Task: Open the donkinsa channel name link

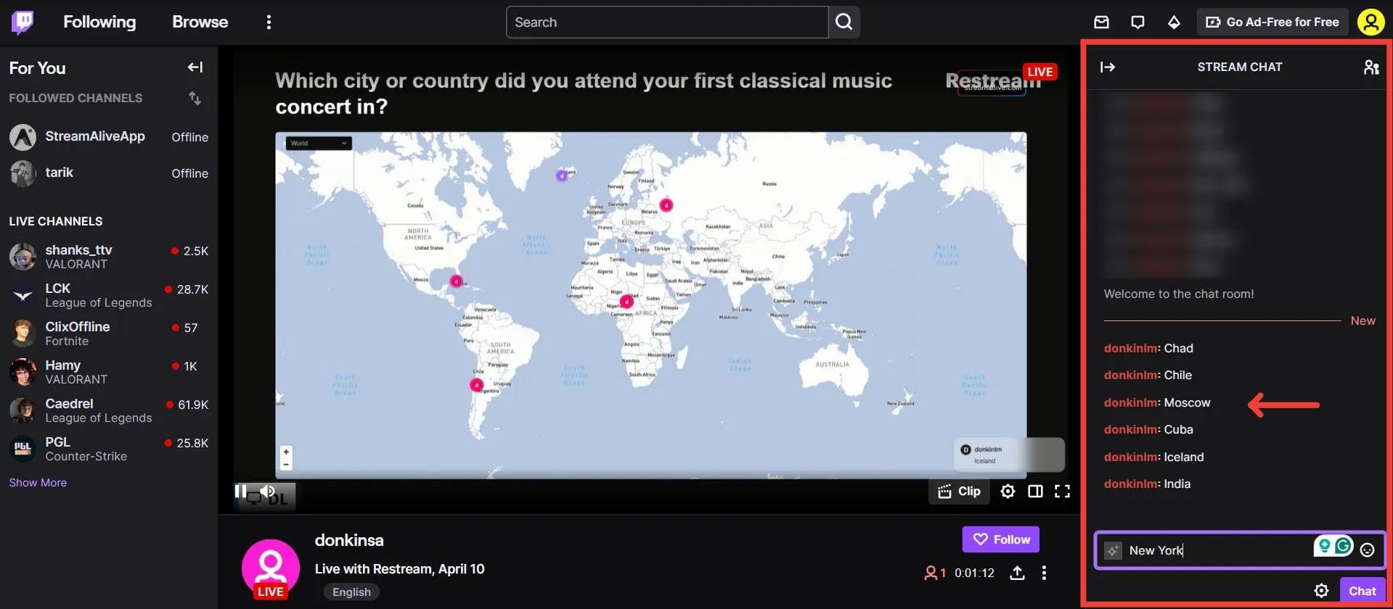Action: pyautogui.click(x=349, y=540)
